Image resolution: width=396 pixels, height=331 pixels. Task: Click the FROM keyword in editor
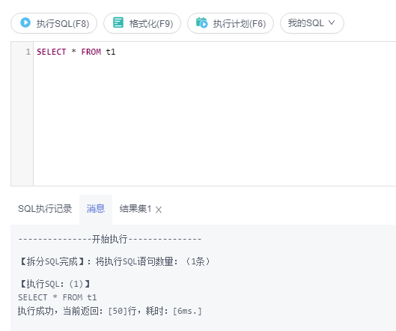click(91, 52)
